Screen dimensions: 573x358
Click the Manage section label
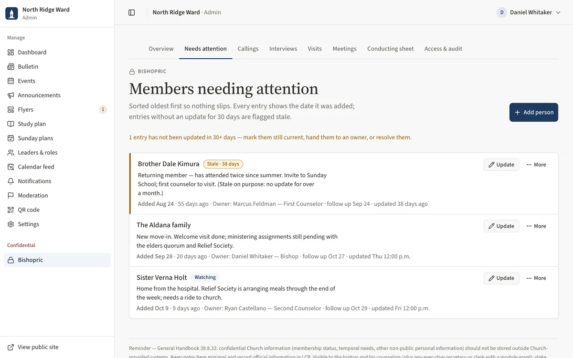(x=16, y=38)
